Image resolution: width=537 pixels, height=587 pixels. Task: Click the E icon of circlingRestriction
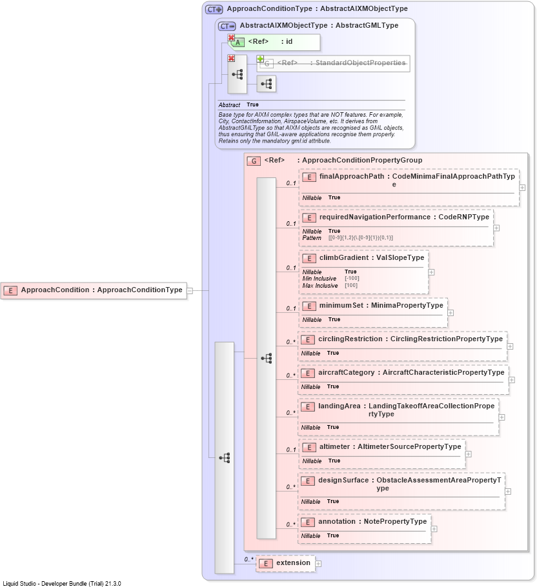(308, 339)
